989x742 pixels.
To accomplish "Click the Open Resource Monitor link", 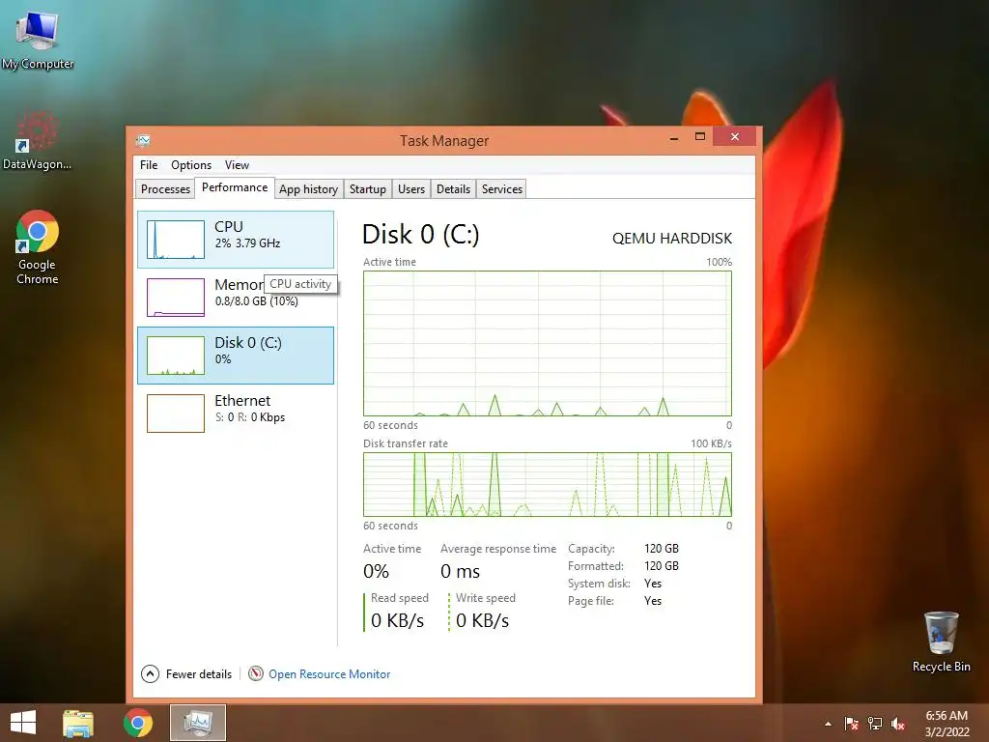I will [329, 673].
